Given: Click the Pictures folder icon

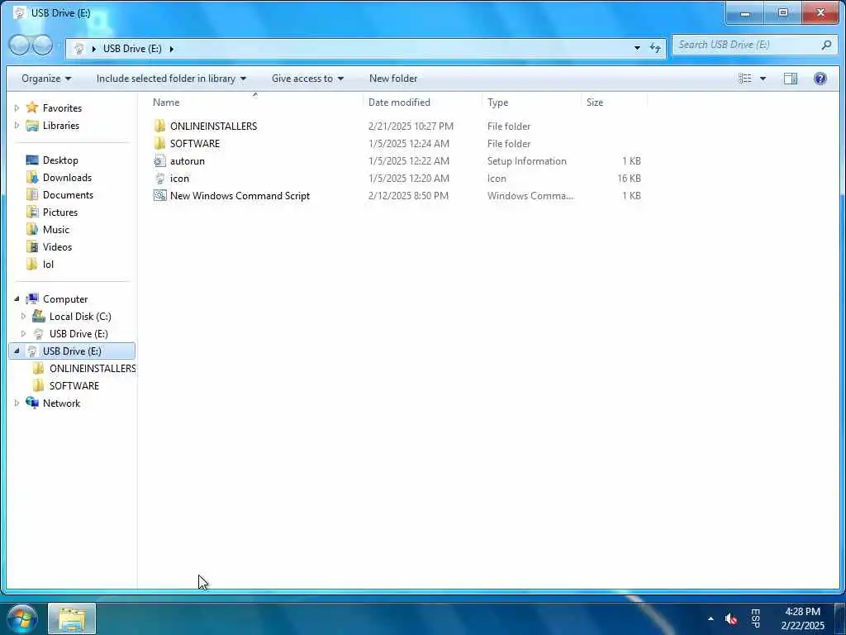Looking at the screenshot, I should tap(32, 212).
